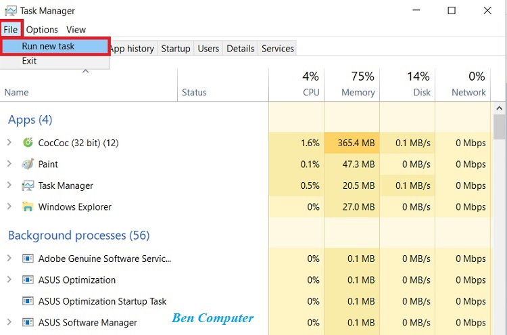Click the Windows Explorer folder icon
The image size is (507, 335).
28,207
